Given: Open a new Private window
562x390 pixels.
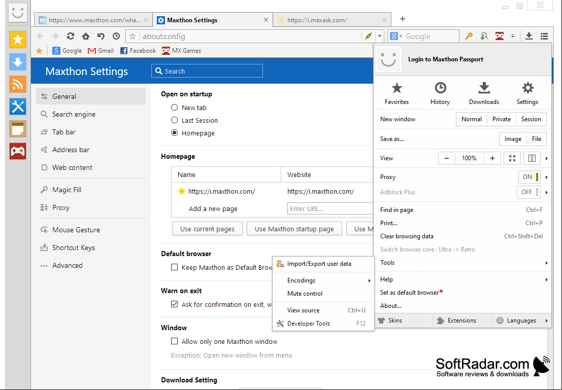Looking at the screenshot, I should (502, 119).
